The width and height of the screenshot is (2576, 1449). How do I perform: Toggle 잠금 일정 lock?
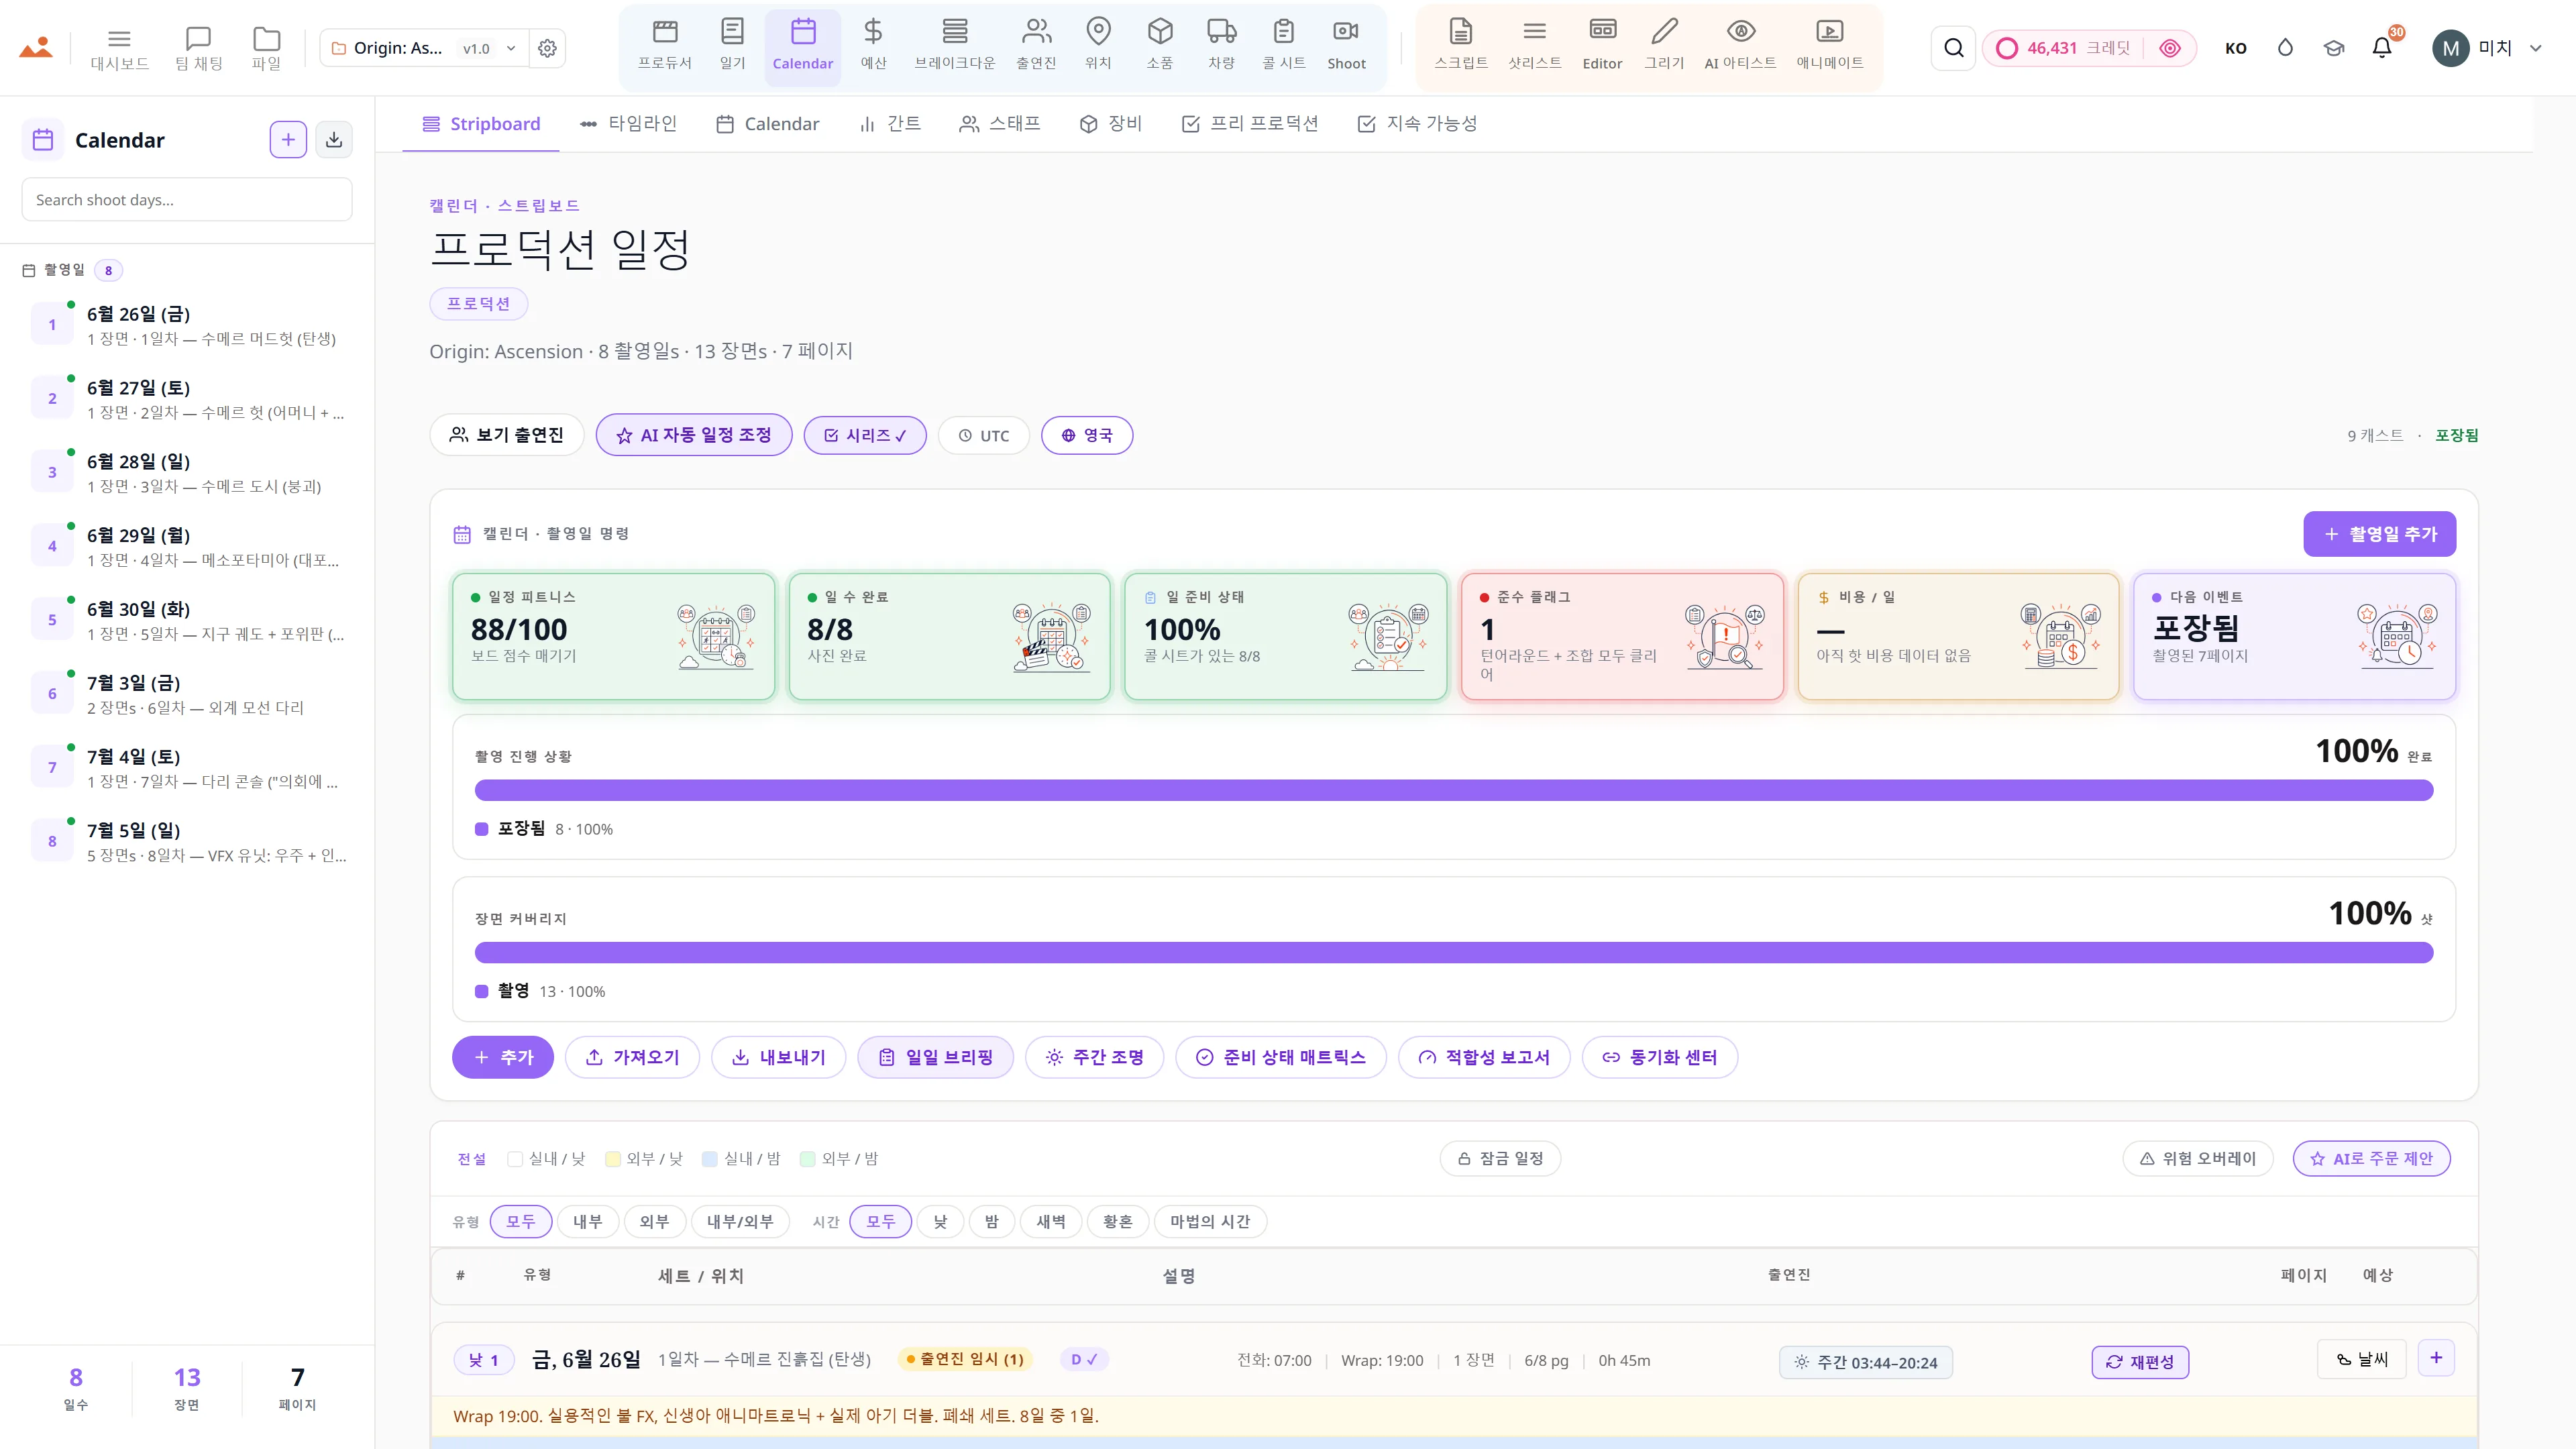point(1500,1158)
